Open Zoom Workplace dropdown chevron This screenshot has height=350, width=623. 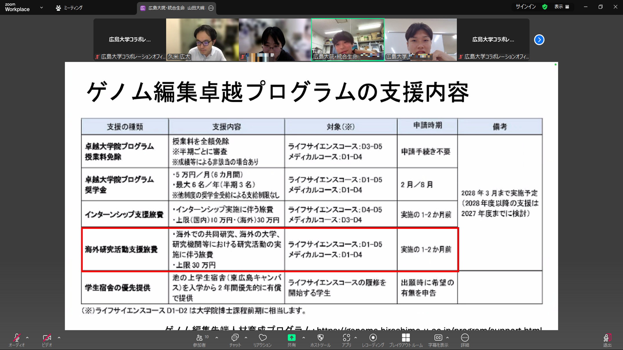pos(41,8)
